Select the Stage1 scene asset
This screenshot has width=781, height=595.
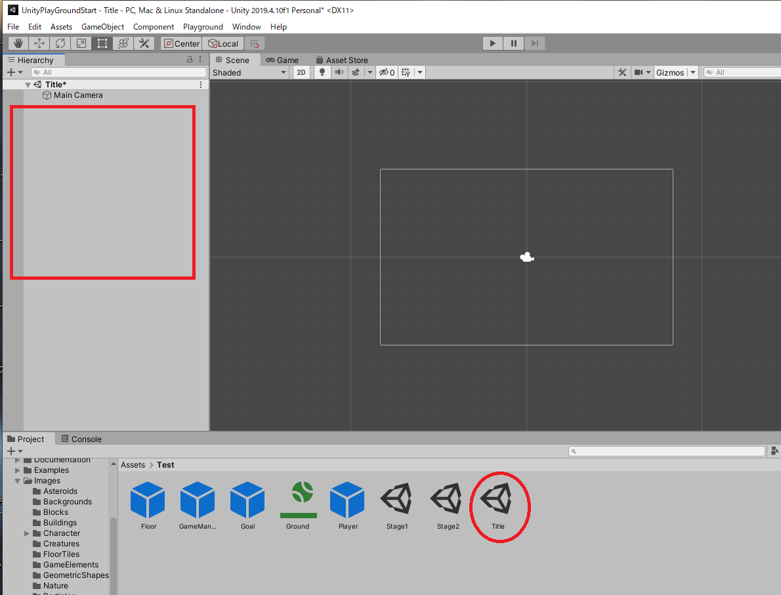(397, 505)
